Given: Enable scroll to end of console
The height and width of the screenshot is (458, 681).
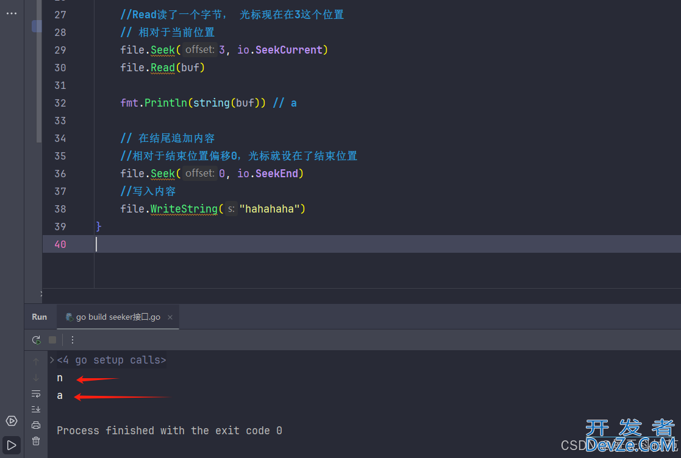Looking at the screenshot, I should coord(36,409).
